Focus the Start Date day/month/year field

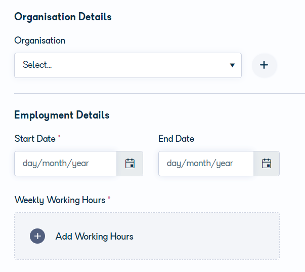(66, 164)
